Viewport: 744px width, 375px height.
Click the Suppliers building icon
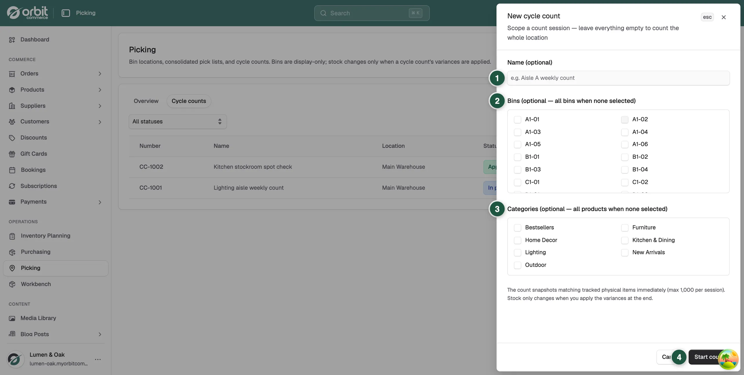[x=12, y=106]
